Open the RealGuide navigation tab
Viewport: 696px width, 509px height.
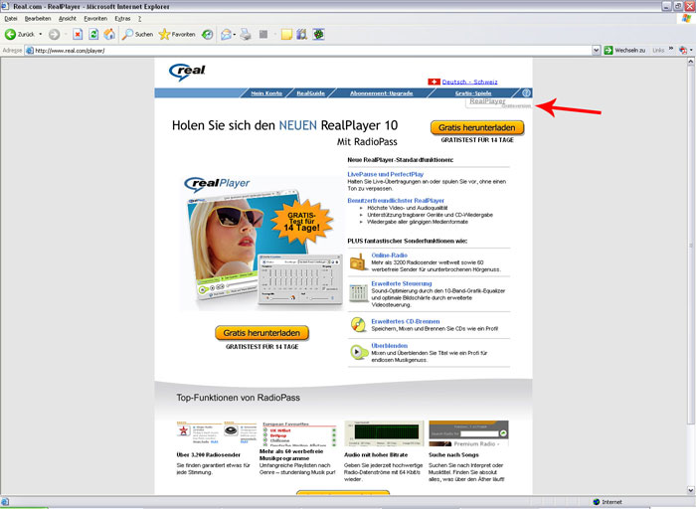click(310, 93)
